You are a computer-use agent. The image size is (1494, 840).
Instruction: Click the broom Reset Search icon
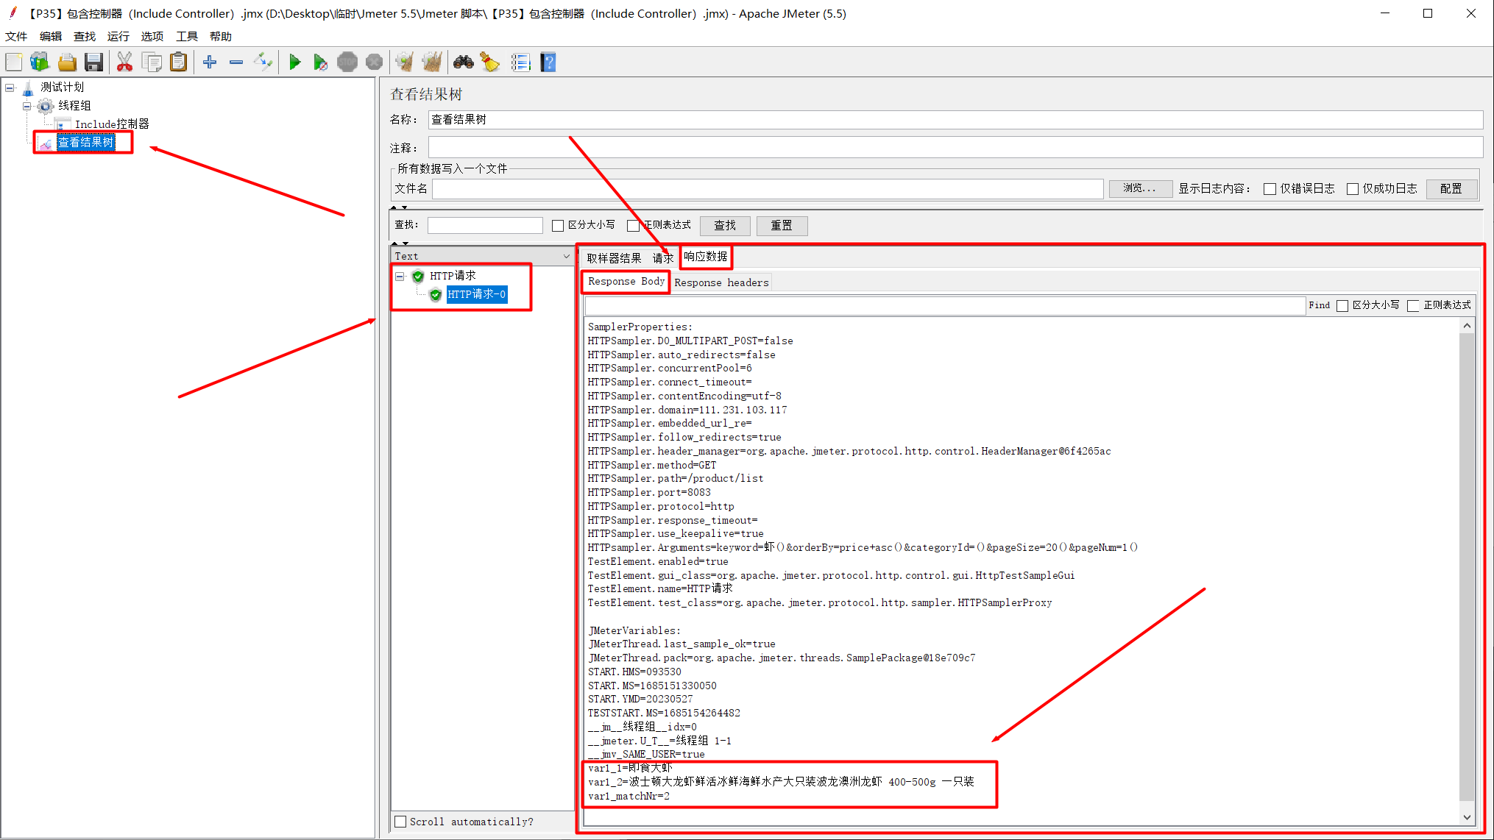coord(489,63)
